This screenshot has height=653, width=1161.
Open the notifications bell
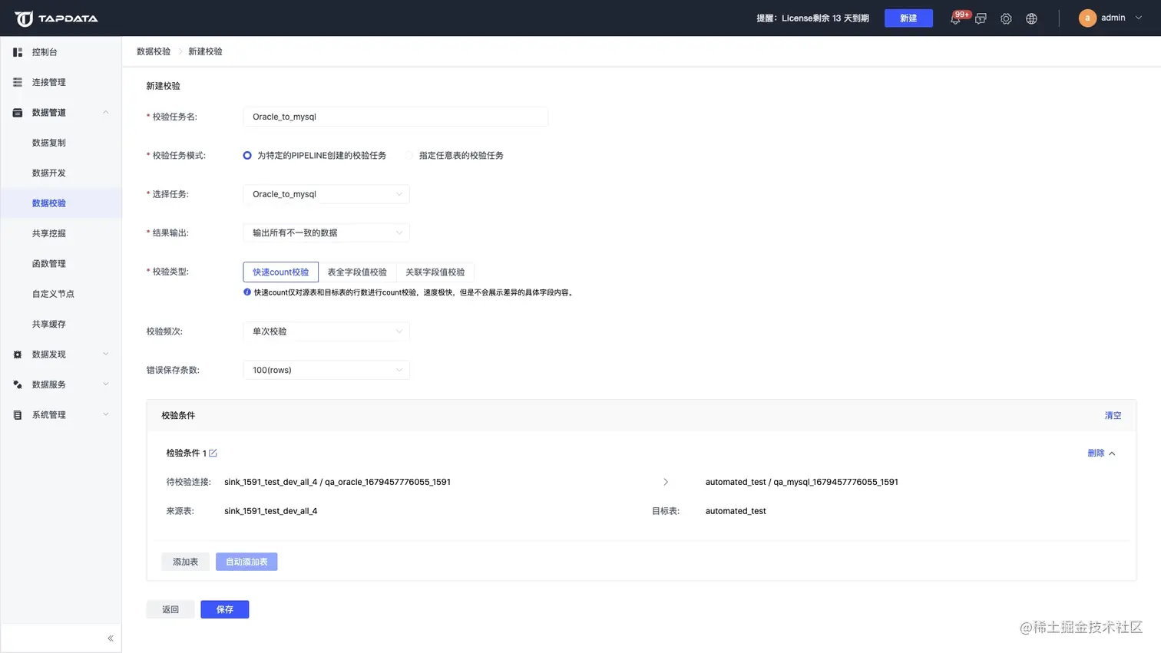tap(955, 19)
